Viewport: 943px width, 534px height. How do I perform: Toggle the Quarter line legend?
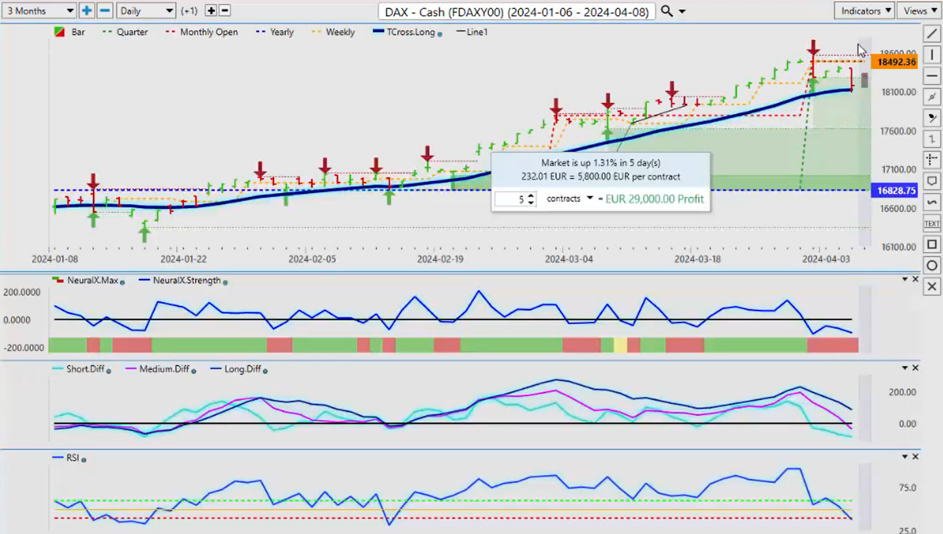(125, 31)
